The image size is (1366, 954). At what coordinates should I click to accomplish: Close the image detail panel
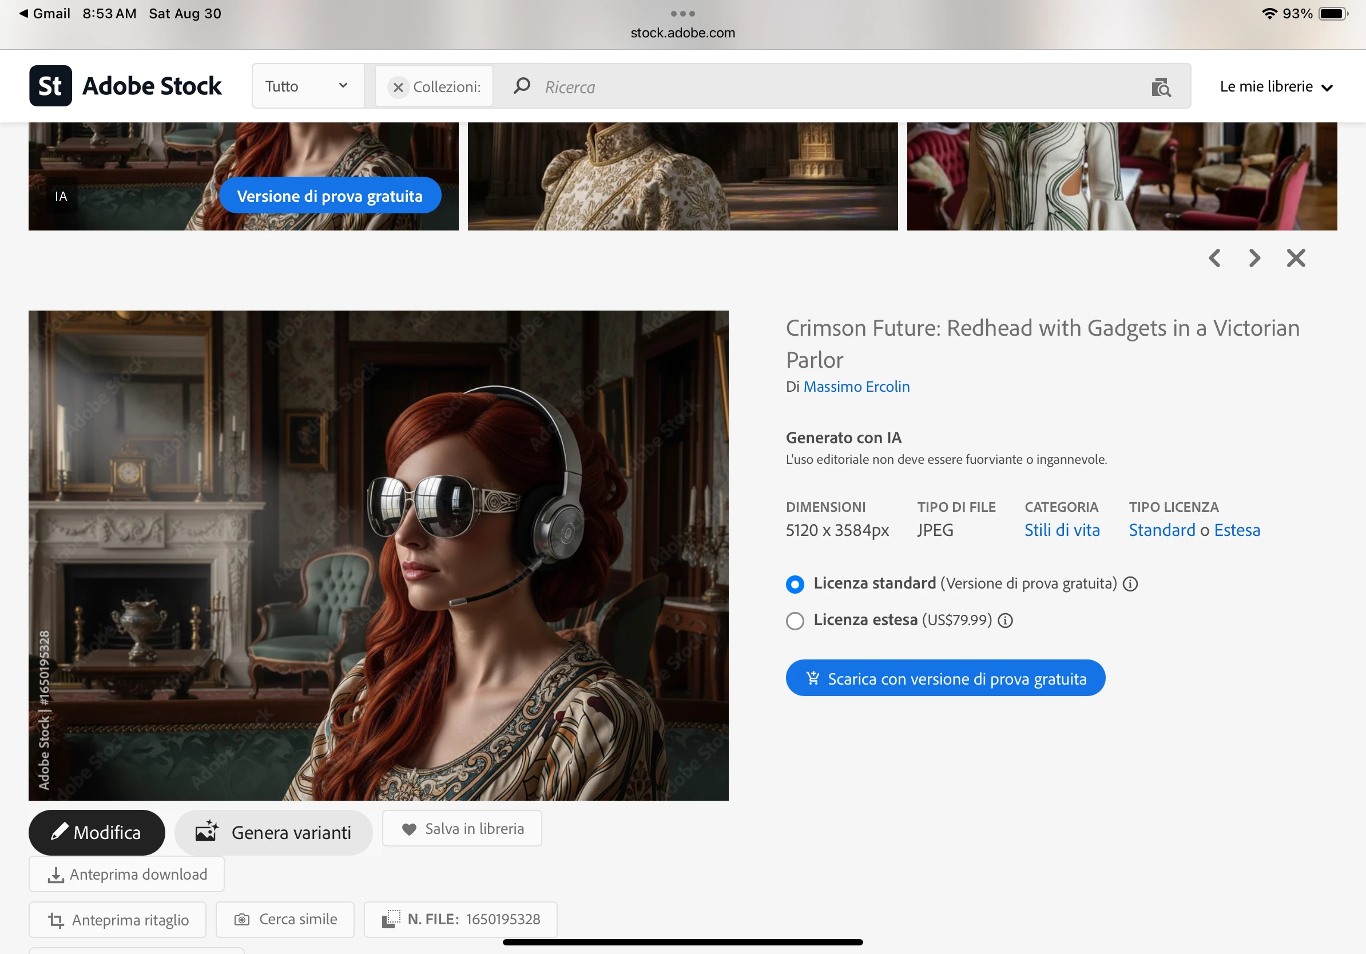[x=1295, y=258]
